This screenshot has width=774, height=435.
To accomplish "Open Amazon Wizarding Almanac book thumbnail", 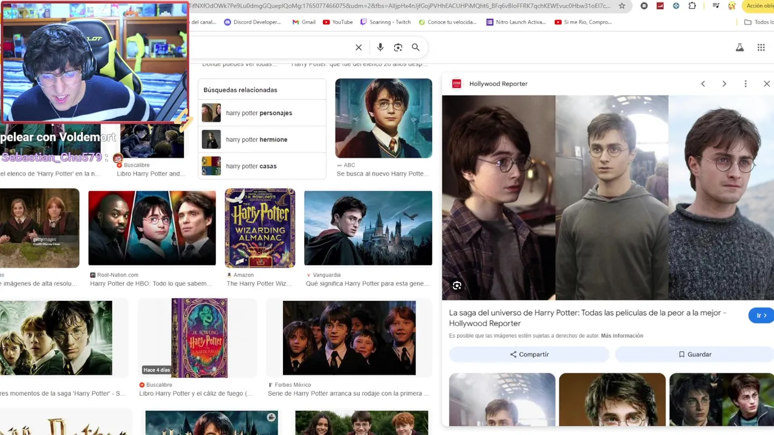I will point(260,228).
